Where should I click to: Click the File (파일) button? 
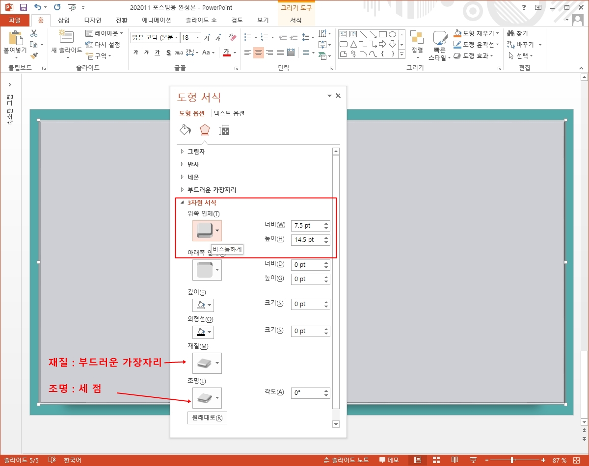[15, 20]
